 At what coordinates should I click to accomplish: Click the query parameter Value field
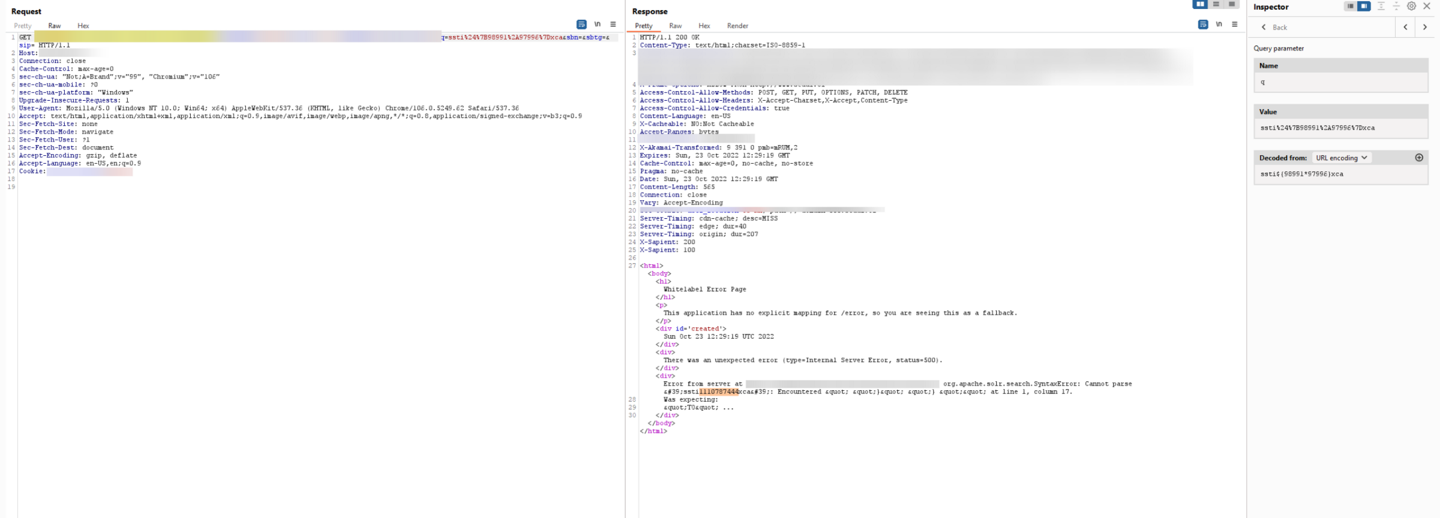click(x=1340, y=128)
